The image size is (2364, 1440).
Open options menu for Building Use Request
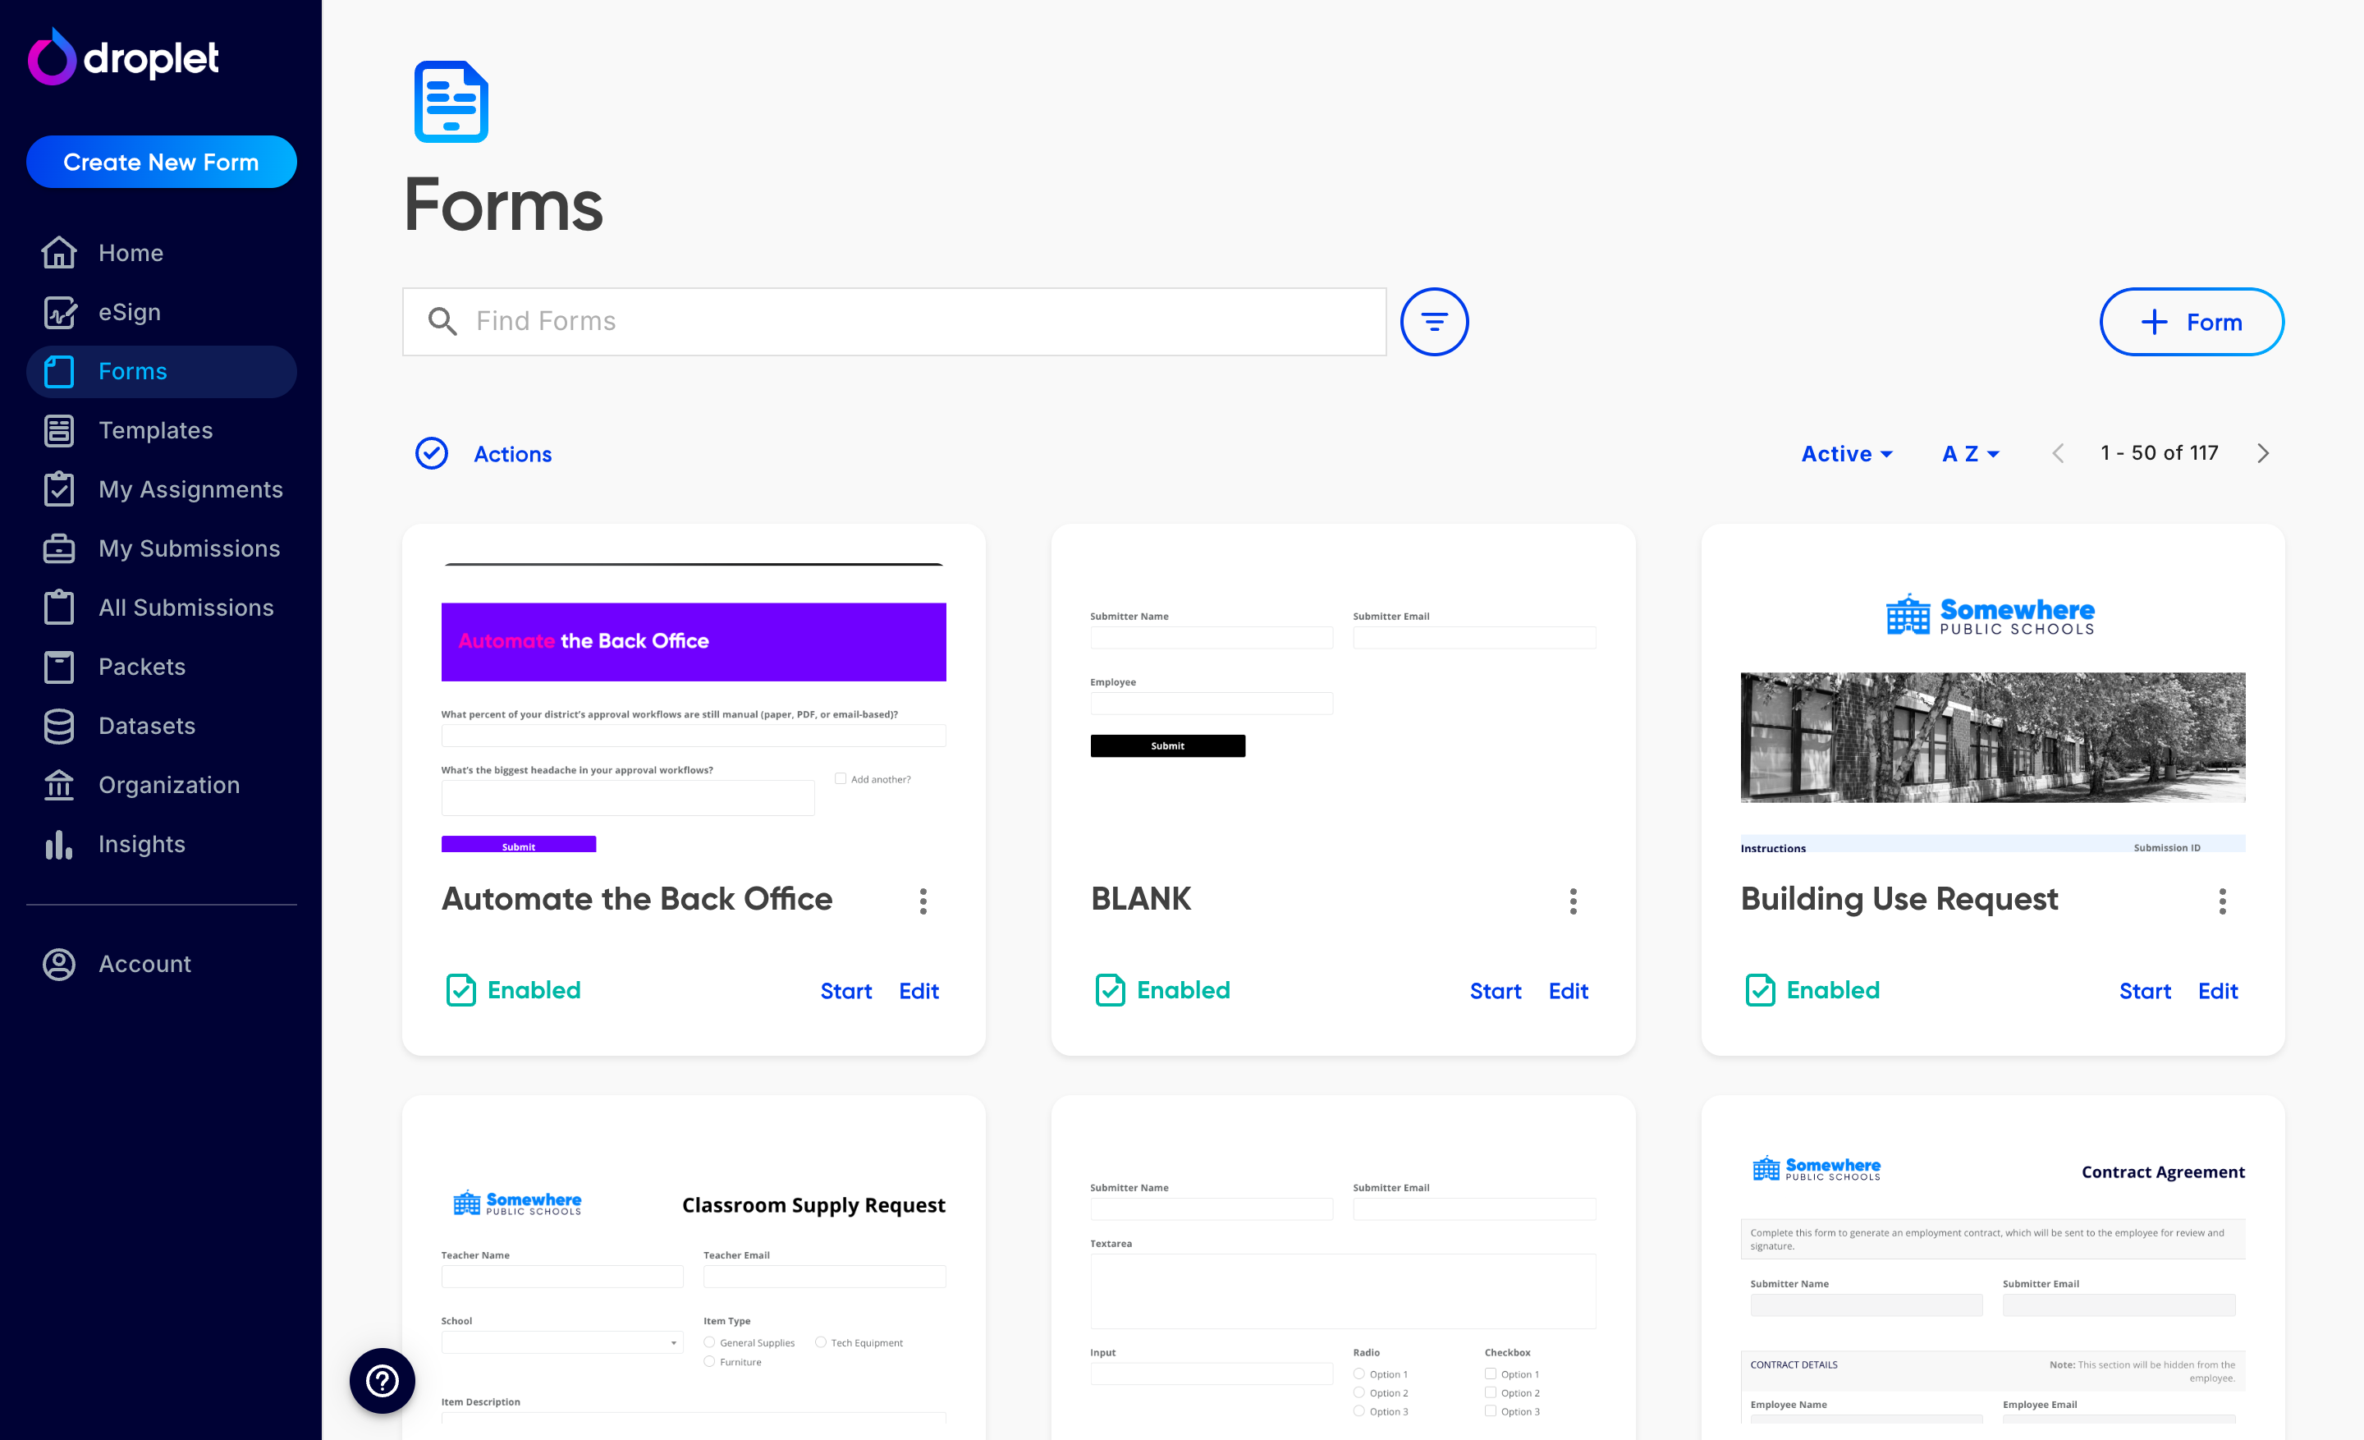pyautogui.click(x=2222, y=901)
